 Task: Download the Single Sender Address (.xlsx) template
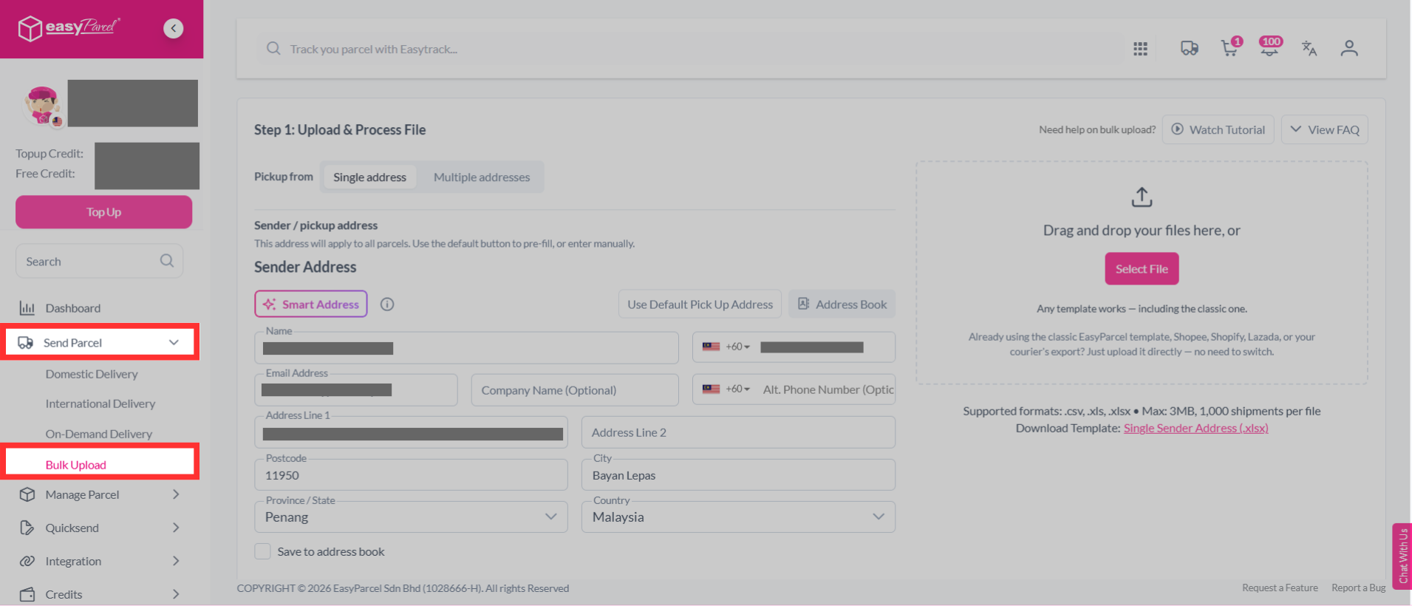(x=1196, y=428)
